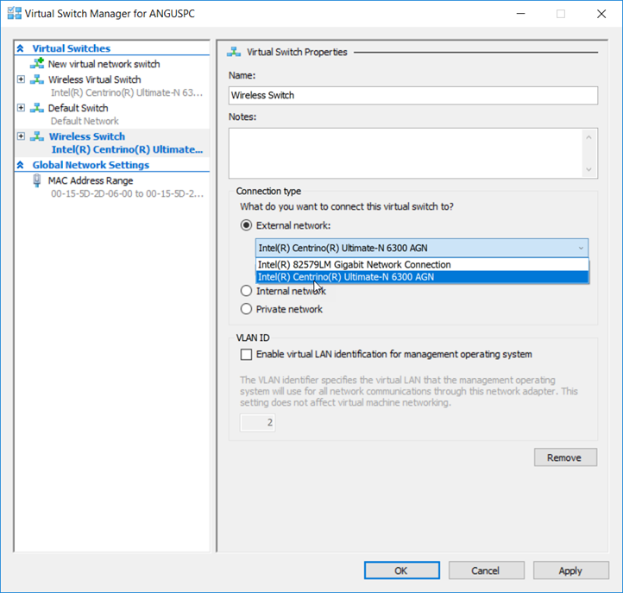Click the Name field containing Wireless Switch
The height and width of the screenshot is (593, 623).
(413, 96)
